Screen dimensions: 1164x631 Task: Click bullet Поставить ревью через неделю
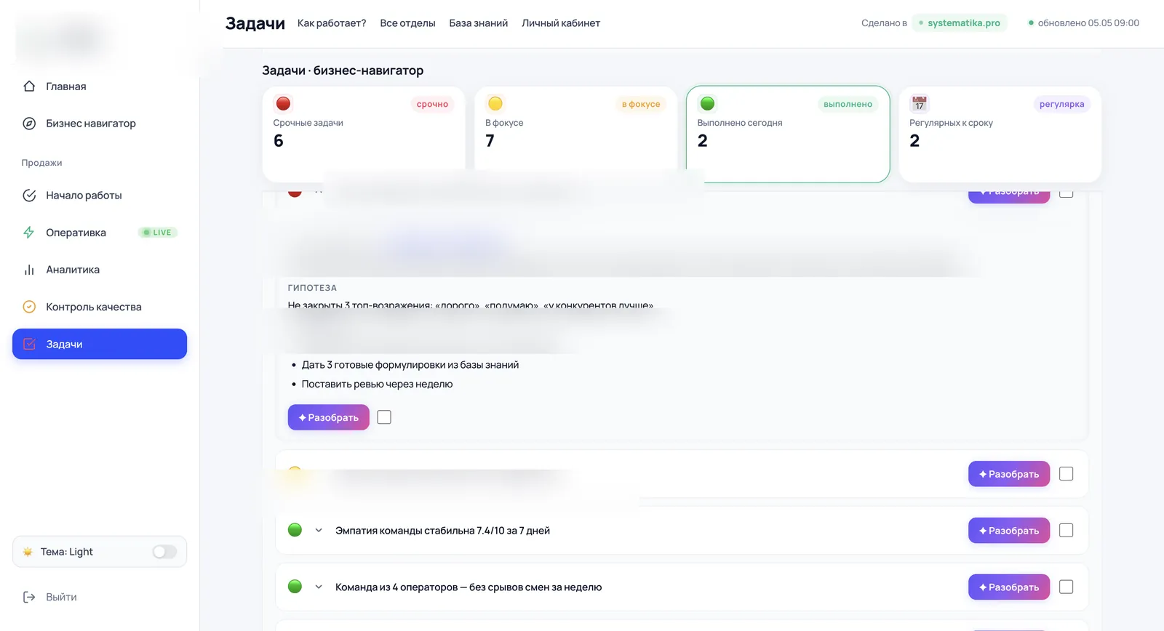pyautogui.click(x=377, y=384)
